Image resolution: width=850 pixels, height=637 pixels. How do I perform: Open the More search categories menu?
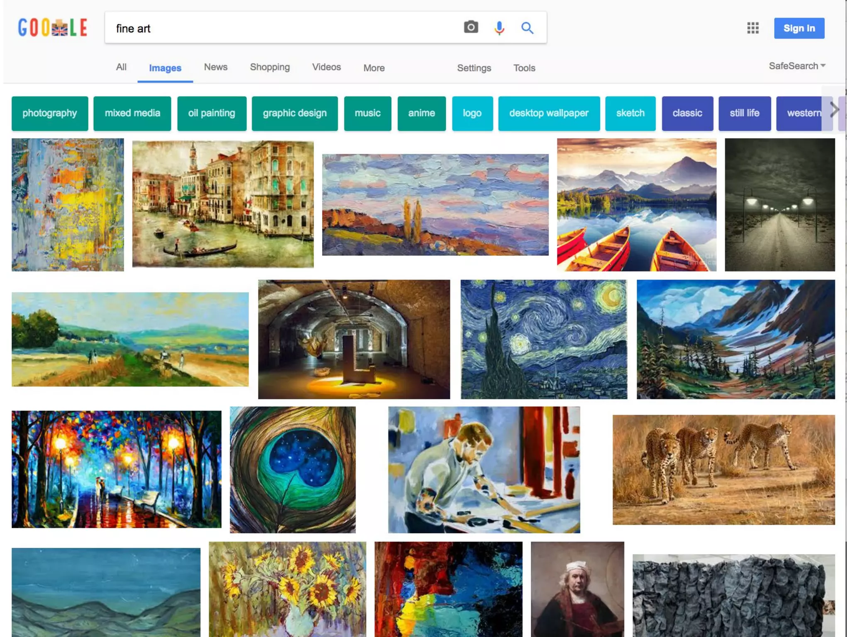tap(374, 68)
